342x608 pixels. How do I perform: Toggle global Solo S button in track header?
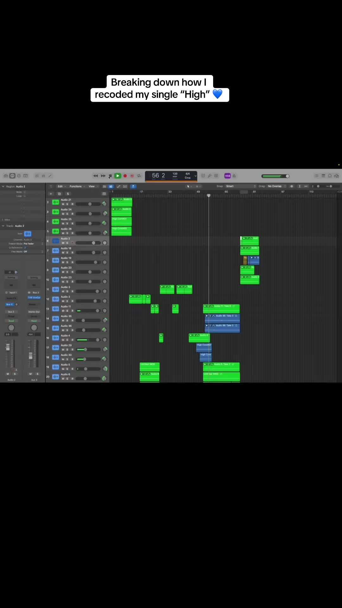(x=68, y=194)
